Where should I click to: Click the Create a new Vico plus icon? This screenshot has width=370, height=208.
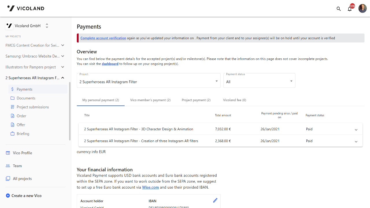point(8,196)
